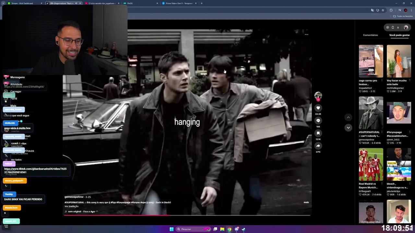The height and width of the screenshot is (233, 415).
Task: Open a new Chrome tab
Action: point(201,3)
